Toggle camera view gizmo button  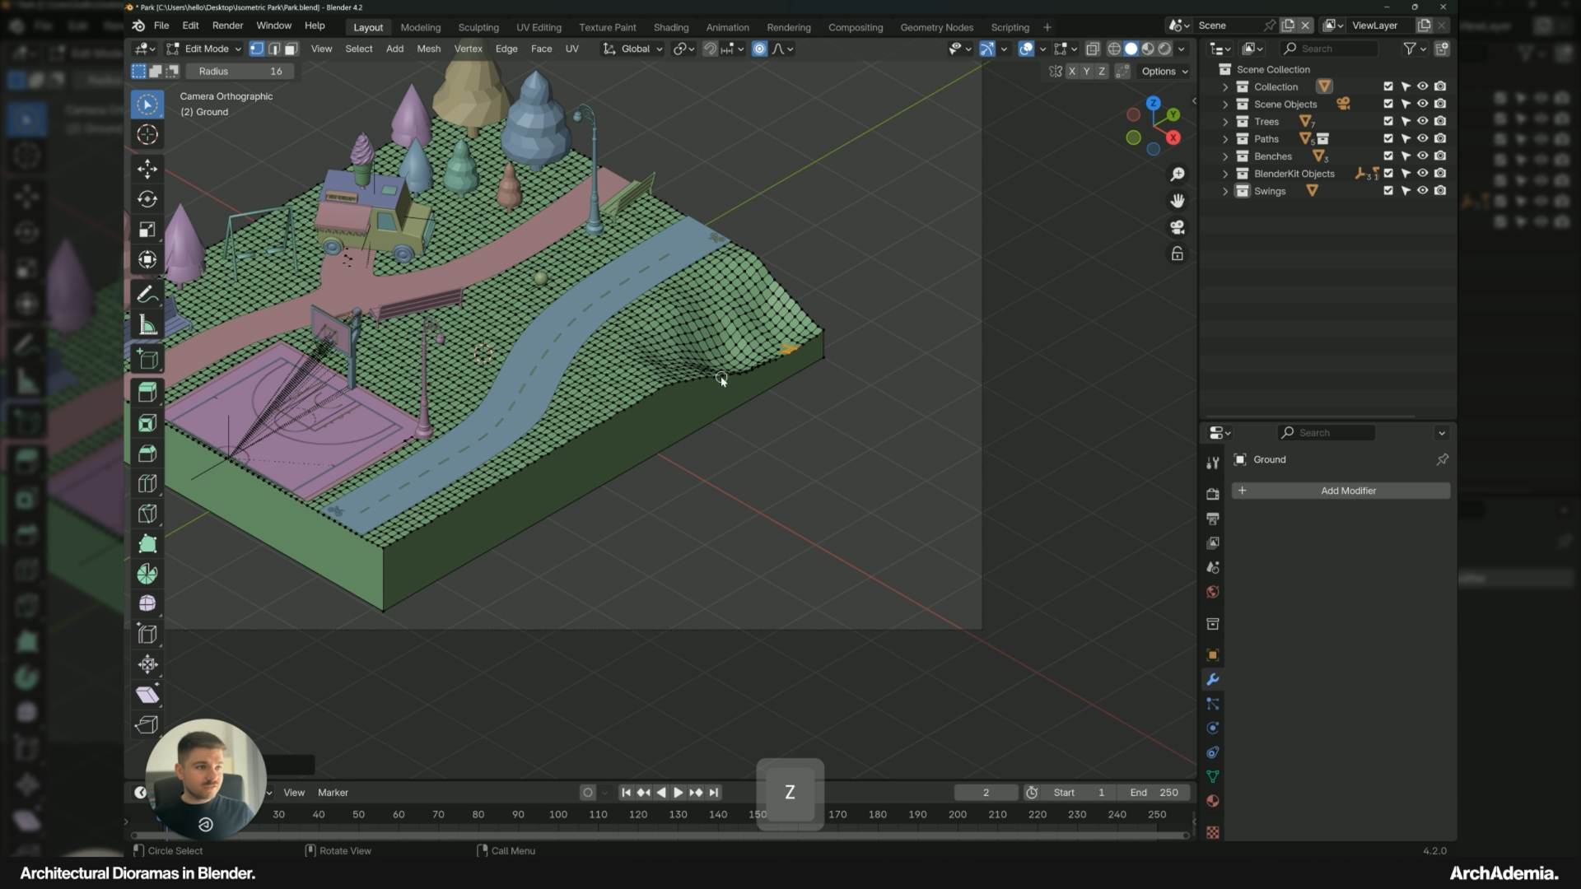pyautogui.click(x=1178, y=227)
